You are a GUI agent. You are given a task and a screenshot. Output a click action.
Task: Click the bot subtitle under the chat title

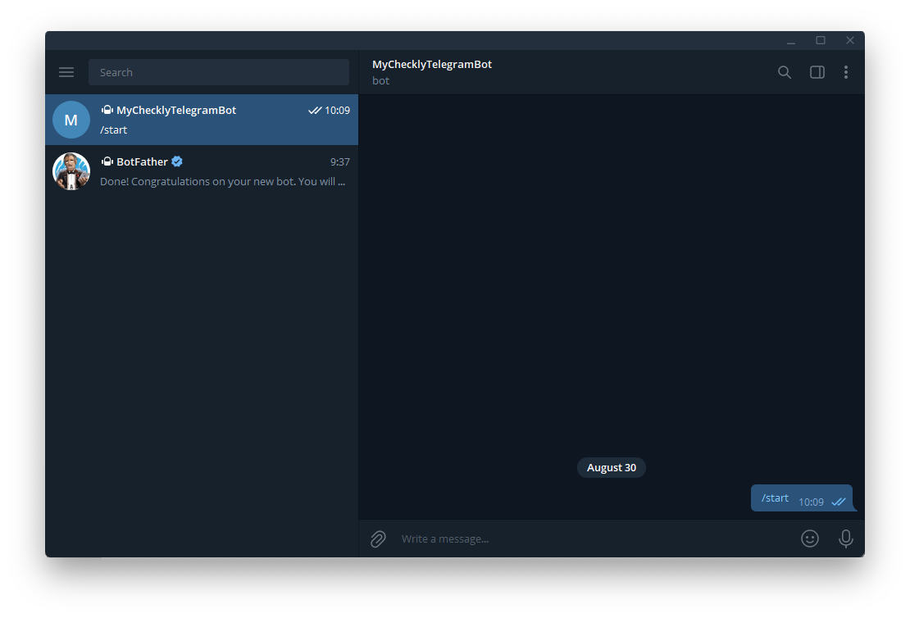(x=380, y=80)
